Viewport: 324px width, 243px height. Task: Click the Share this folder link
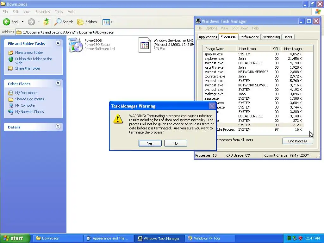click(x=28, y=68)
